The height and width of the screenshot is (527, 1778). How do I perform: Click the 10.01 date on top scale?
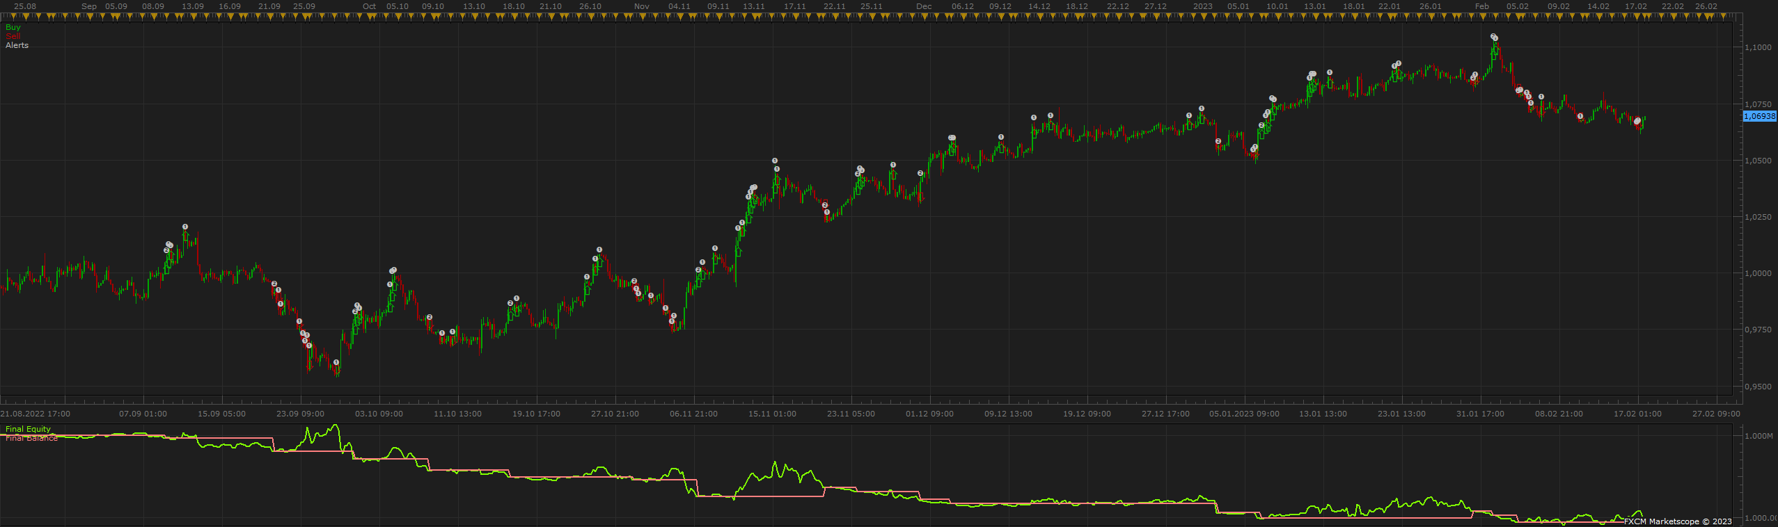[1277, 6]
